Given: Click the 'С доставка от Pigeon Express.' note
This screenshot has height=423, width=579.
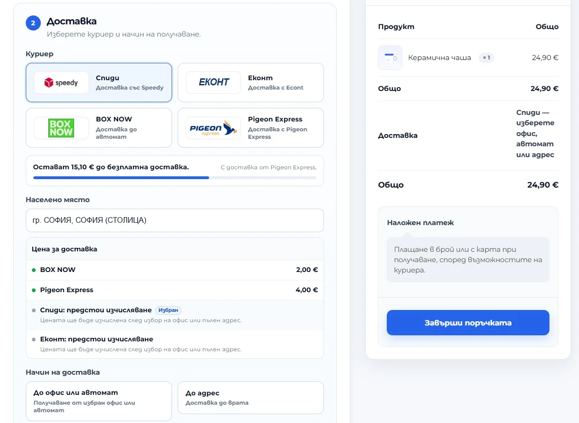Looking at the screenshot, I should coord(269,167).
